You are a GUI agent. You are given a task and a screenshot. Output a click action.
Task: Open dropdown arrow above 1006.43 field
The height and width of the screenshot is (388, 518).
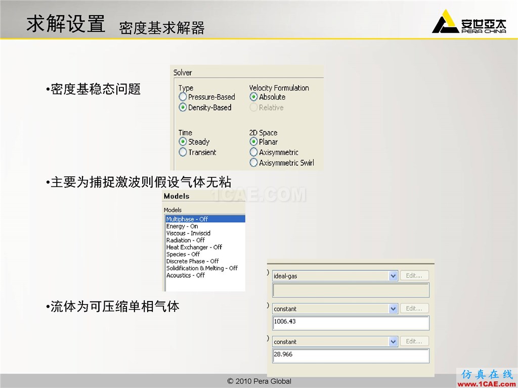393,309
